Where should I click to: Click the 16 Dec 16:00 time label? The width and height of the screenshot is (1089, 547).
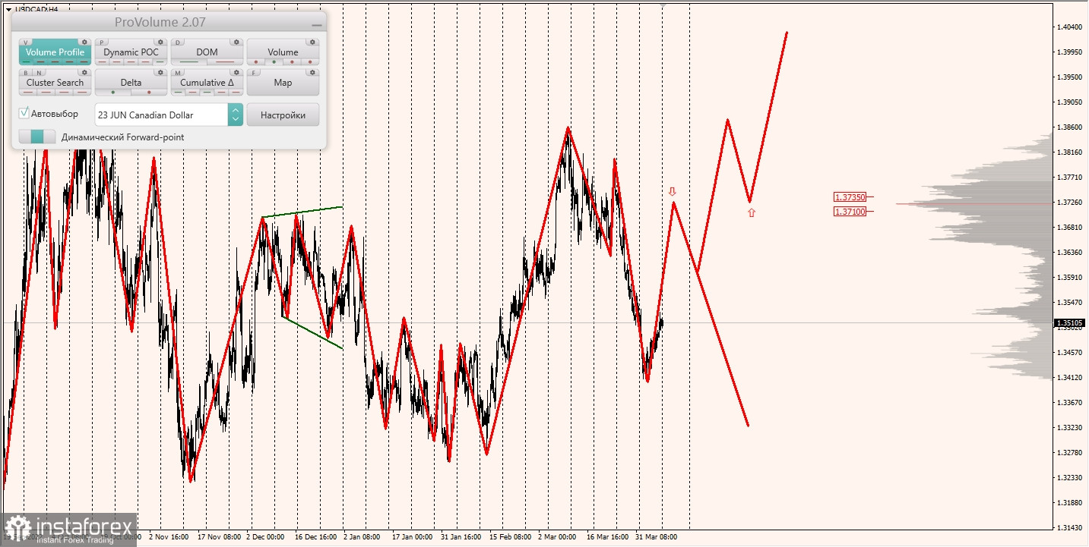[x=317, y=536]
